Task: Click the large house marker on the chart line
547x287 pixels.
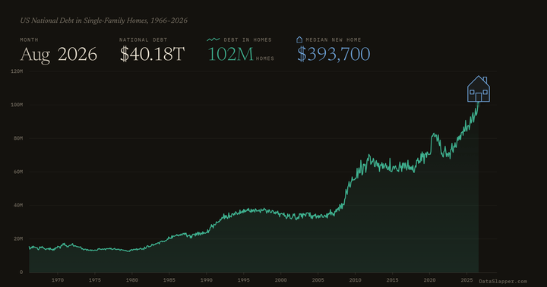Action: point(479,89)
